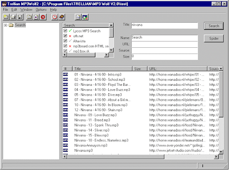Toggle the Altavista checkbox
The height and width of the screenshot is (170, 229).
coord(65,41)
